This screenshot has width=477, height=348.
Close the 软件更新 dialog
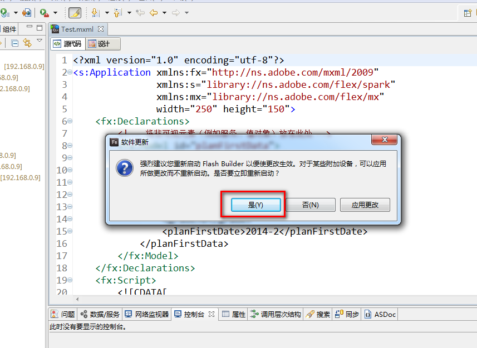pyautogui.click(x=385, y=140)
